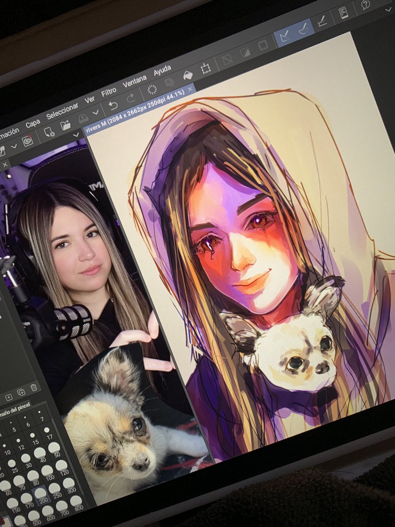Open the Seleccionar menu
395x527 pixels.
coord(62,111)
